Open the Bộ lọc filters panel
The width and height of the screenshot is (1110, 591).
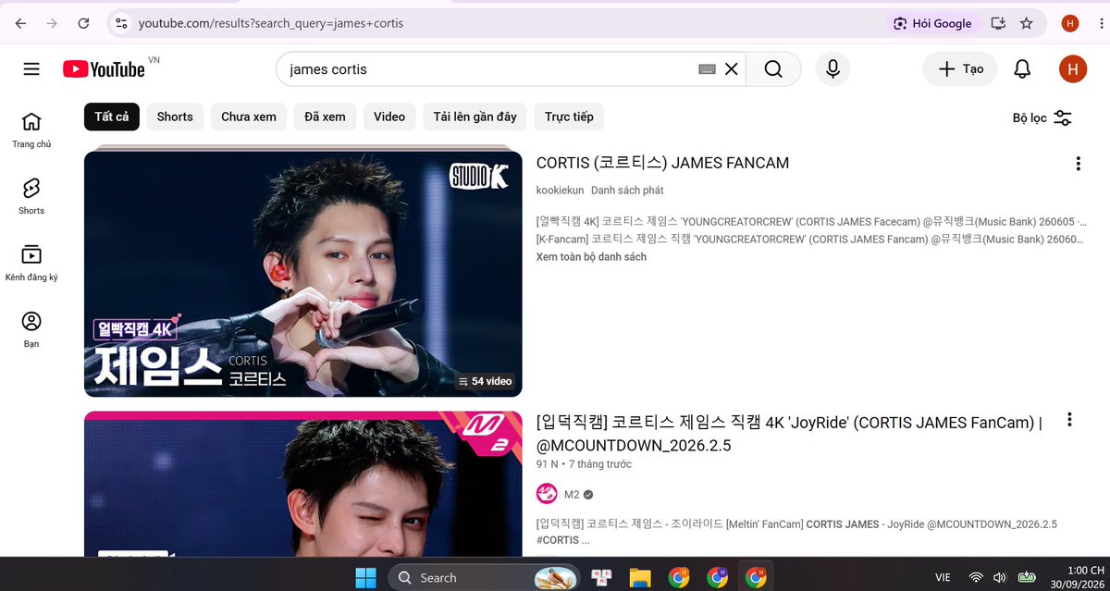pyautogui.click(x=1042, y=117)
